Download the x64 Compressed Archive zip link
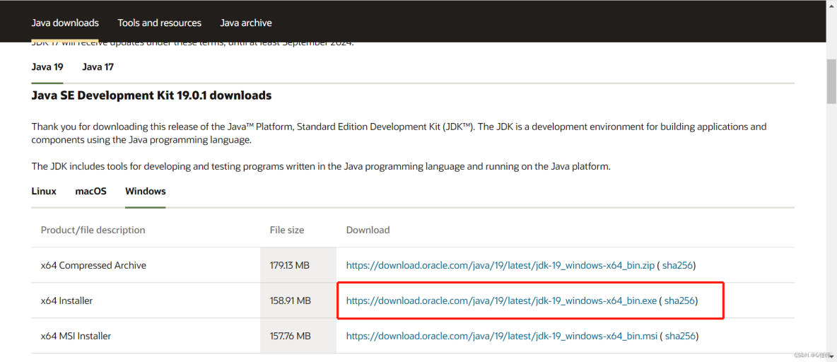 tap(500, 266)
